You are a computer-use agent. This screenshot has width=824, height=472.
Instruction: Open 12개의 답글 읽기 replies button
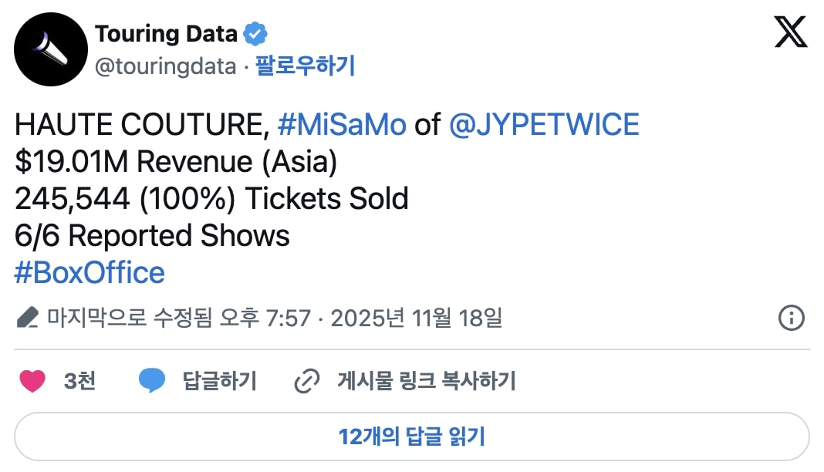coord(412,437)
